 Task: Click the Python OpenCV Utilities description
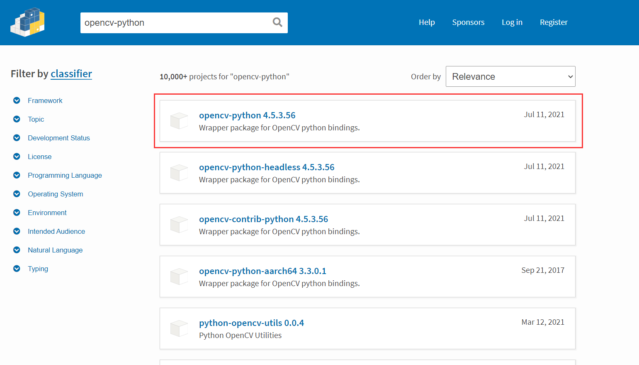(240, 336)
